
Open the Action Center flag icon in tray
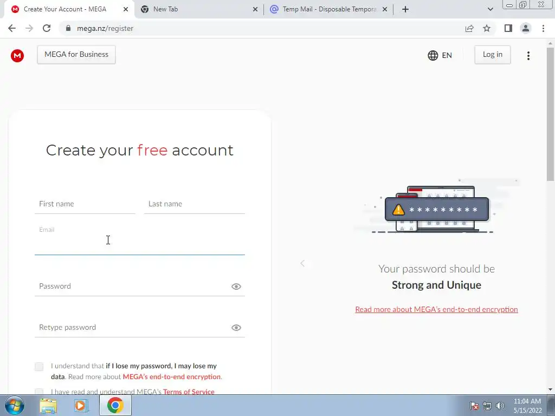click(x=474, y=406)
